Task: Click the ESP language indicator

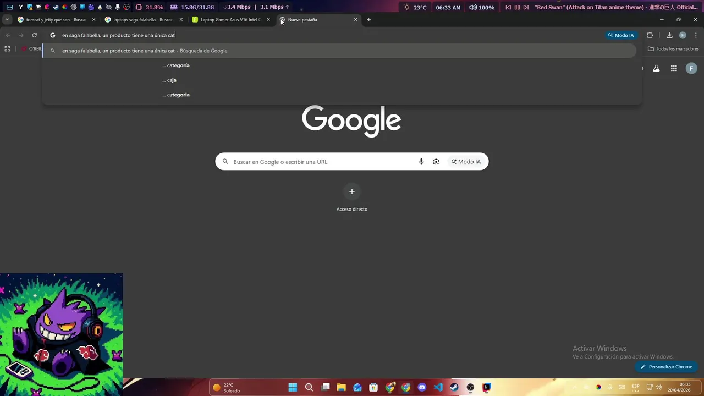Action: point(636,387)
